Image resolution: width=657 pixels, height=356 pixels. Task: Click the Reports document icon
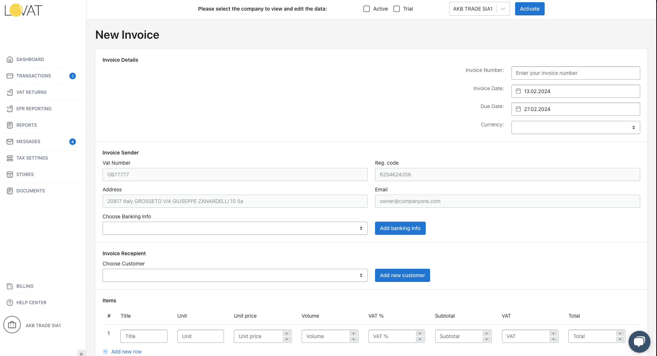[10, 125]
